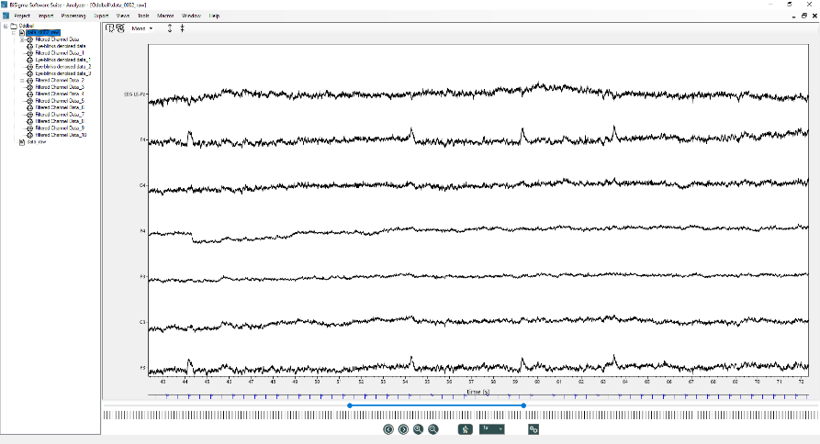
Task: Click the right handle of the time range slider
Action: coord(523,405)
